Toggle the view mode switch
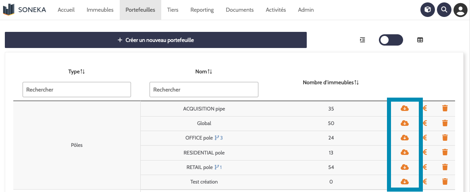This screenshot has width=470, height=192. pos(391,40)
